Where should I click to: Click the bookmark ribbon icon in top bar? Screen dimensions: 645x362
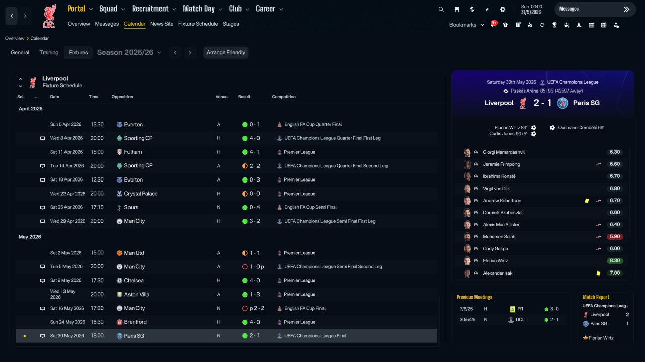(x=457, y=9)
